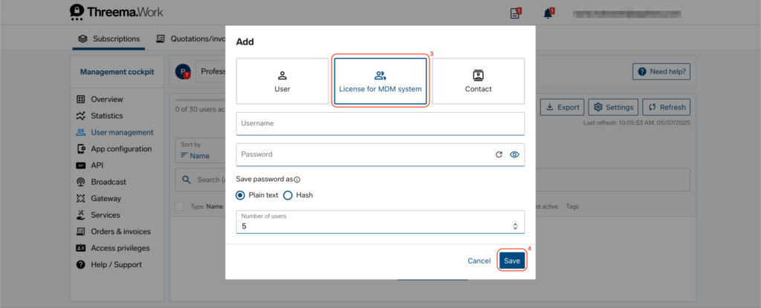Image resolution: width=761 pixels, height=308 pixels.
Task: Regenerate password with the refresh icon
Action: click(x=499, y=154)
